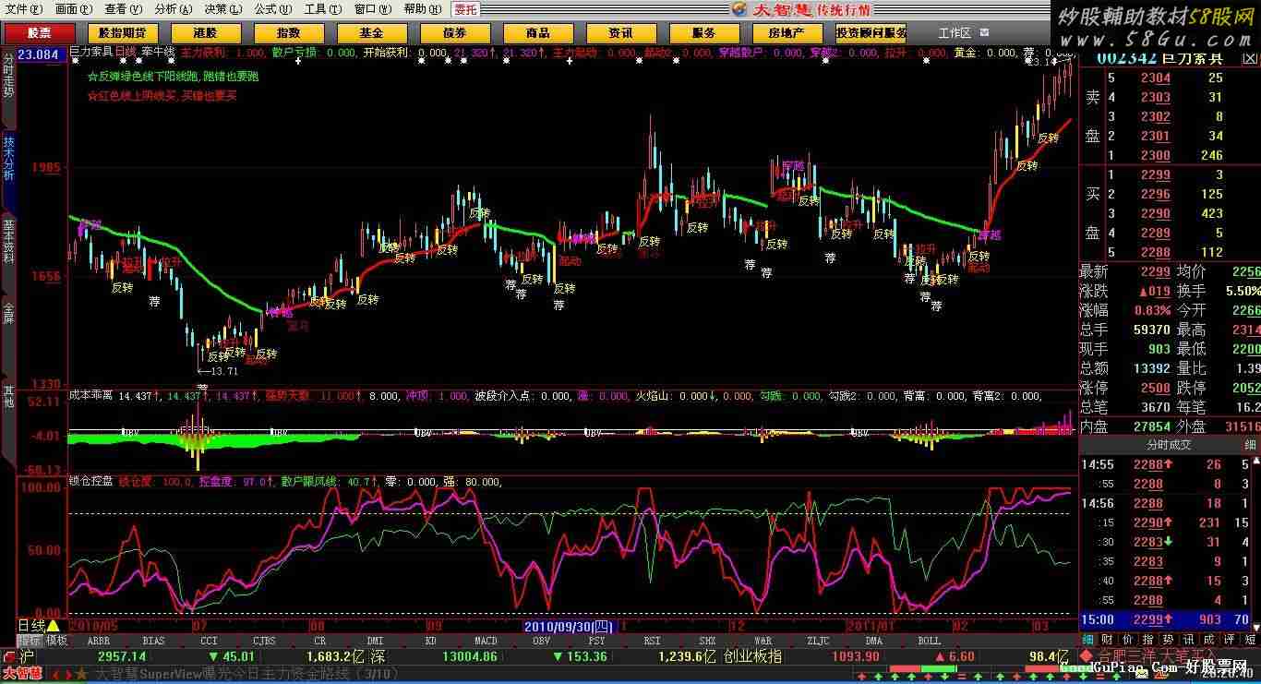The image size is (1261, 684).
Task: Select the 债券 category button
Action: [x=454, y=32]
